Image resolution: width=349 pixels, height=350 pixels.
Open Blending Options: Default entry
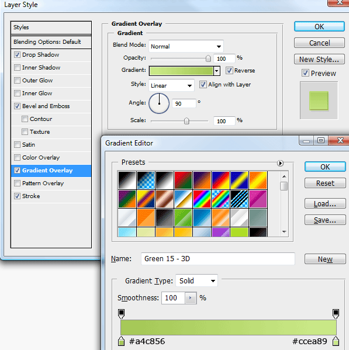click(x=51, y=42)
